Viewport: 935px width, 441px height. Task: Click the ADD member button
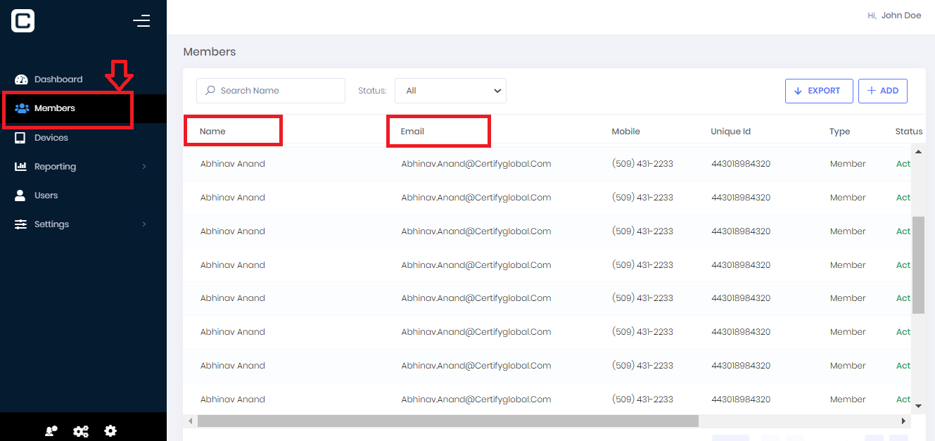point(883,91)
